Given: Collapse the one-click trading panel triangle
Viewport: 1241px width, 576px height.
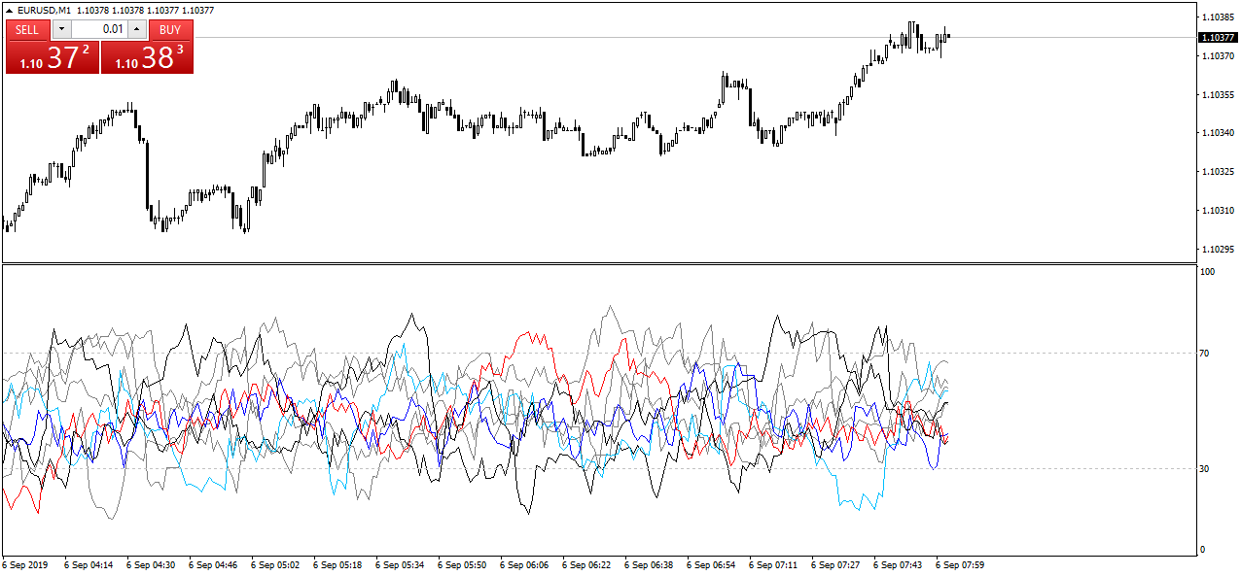Looking at the screenshot, I should tap(10, 10).
